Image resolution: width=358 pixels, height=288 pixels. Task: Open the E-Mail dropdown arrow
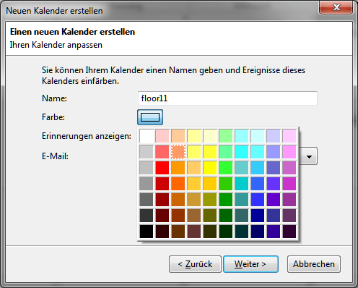pyautogui.click(x=309, y=156)
